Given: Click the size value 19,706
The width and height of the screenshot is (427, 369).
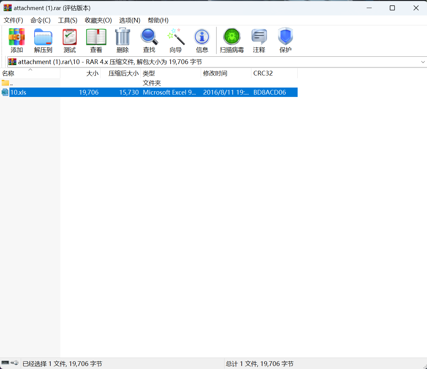Looking at the screenshot, I should point(89,92).
